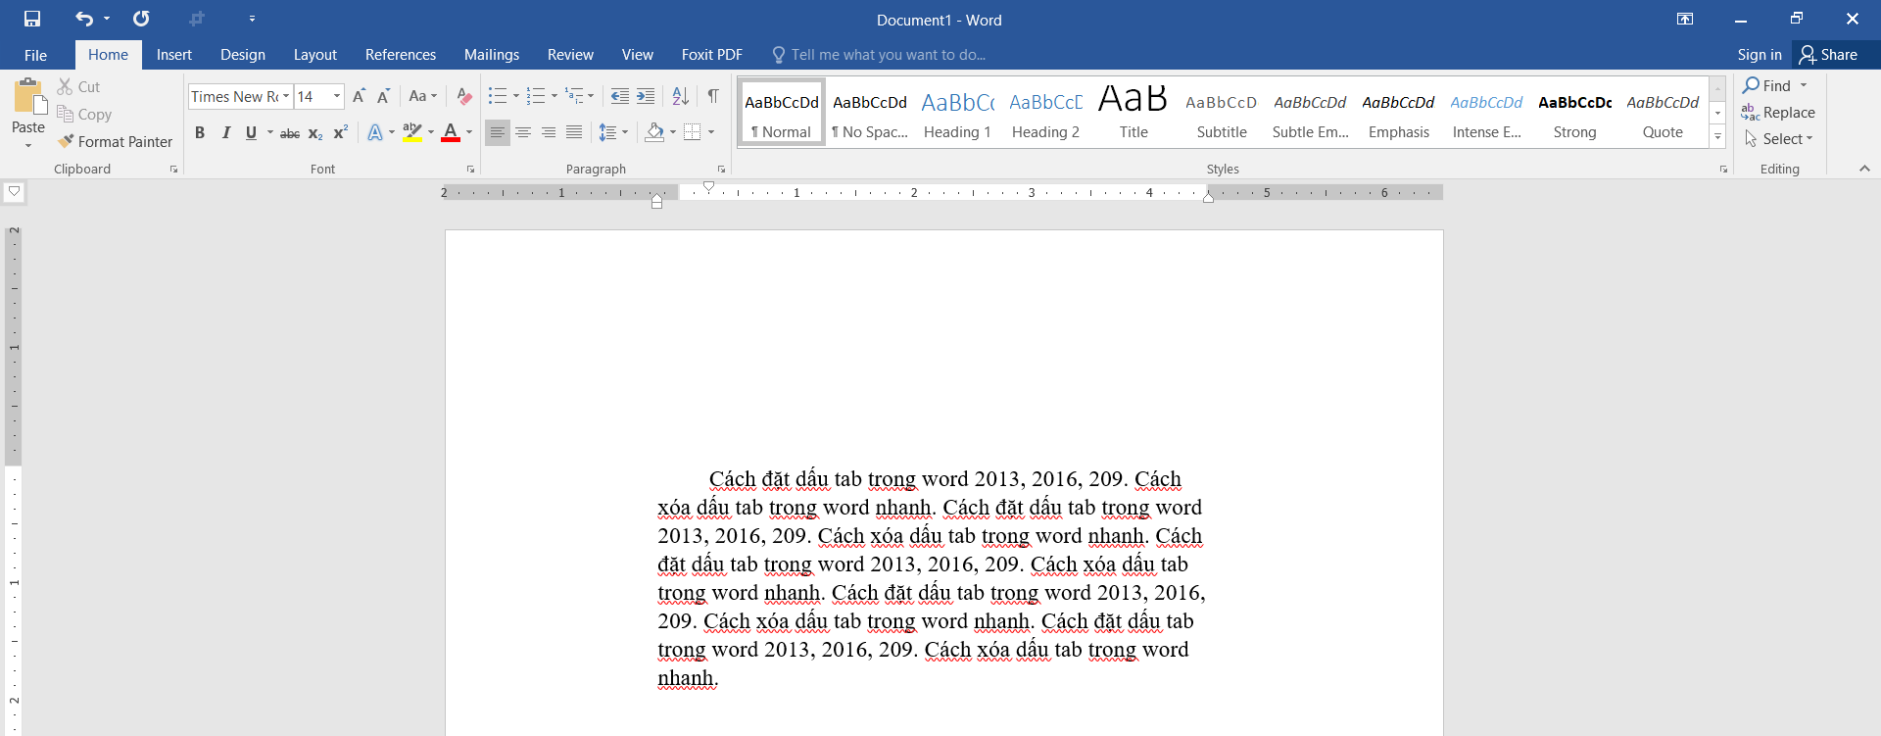The width and height of the screenshot is (1881, 736).
Task: Apply the Subtitle style
Action: 1222,114
